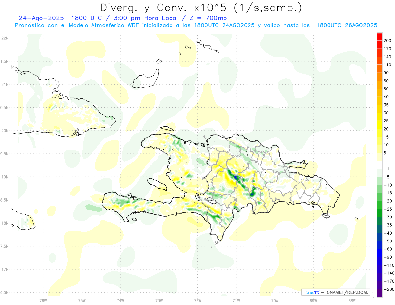Click the white swatch between 1 and -1
395x305 pixels.
pyautogui.click(x=380, y=165)
